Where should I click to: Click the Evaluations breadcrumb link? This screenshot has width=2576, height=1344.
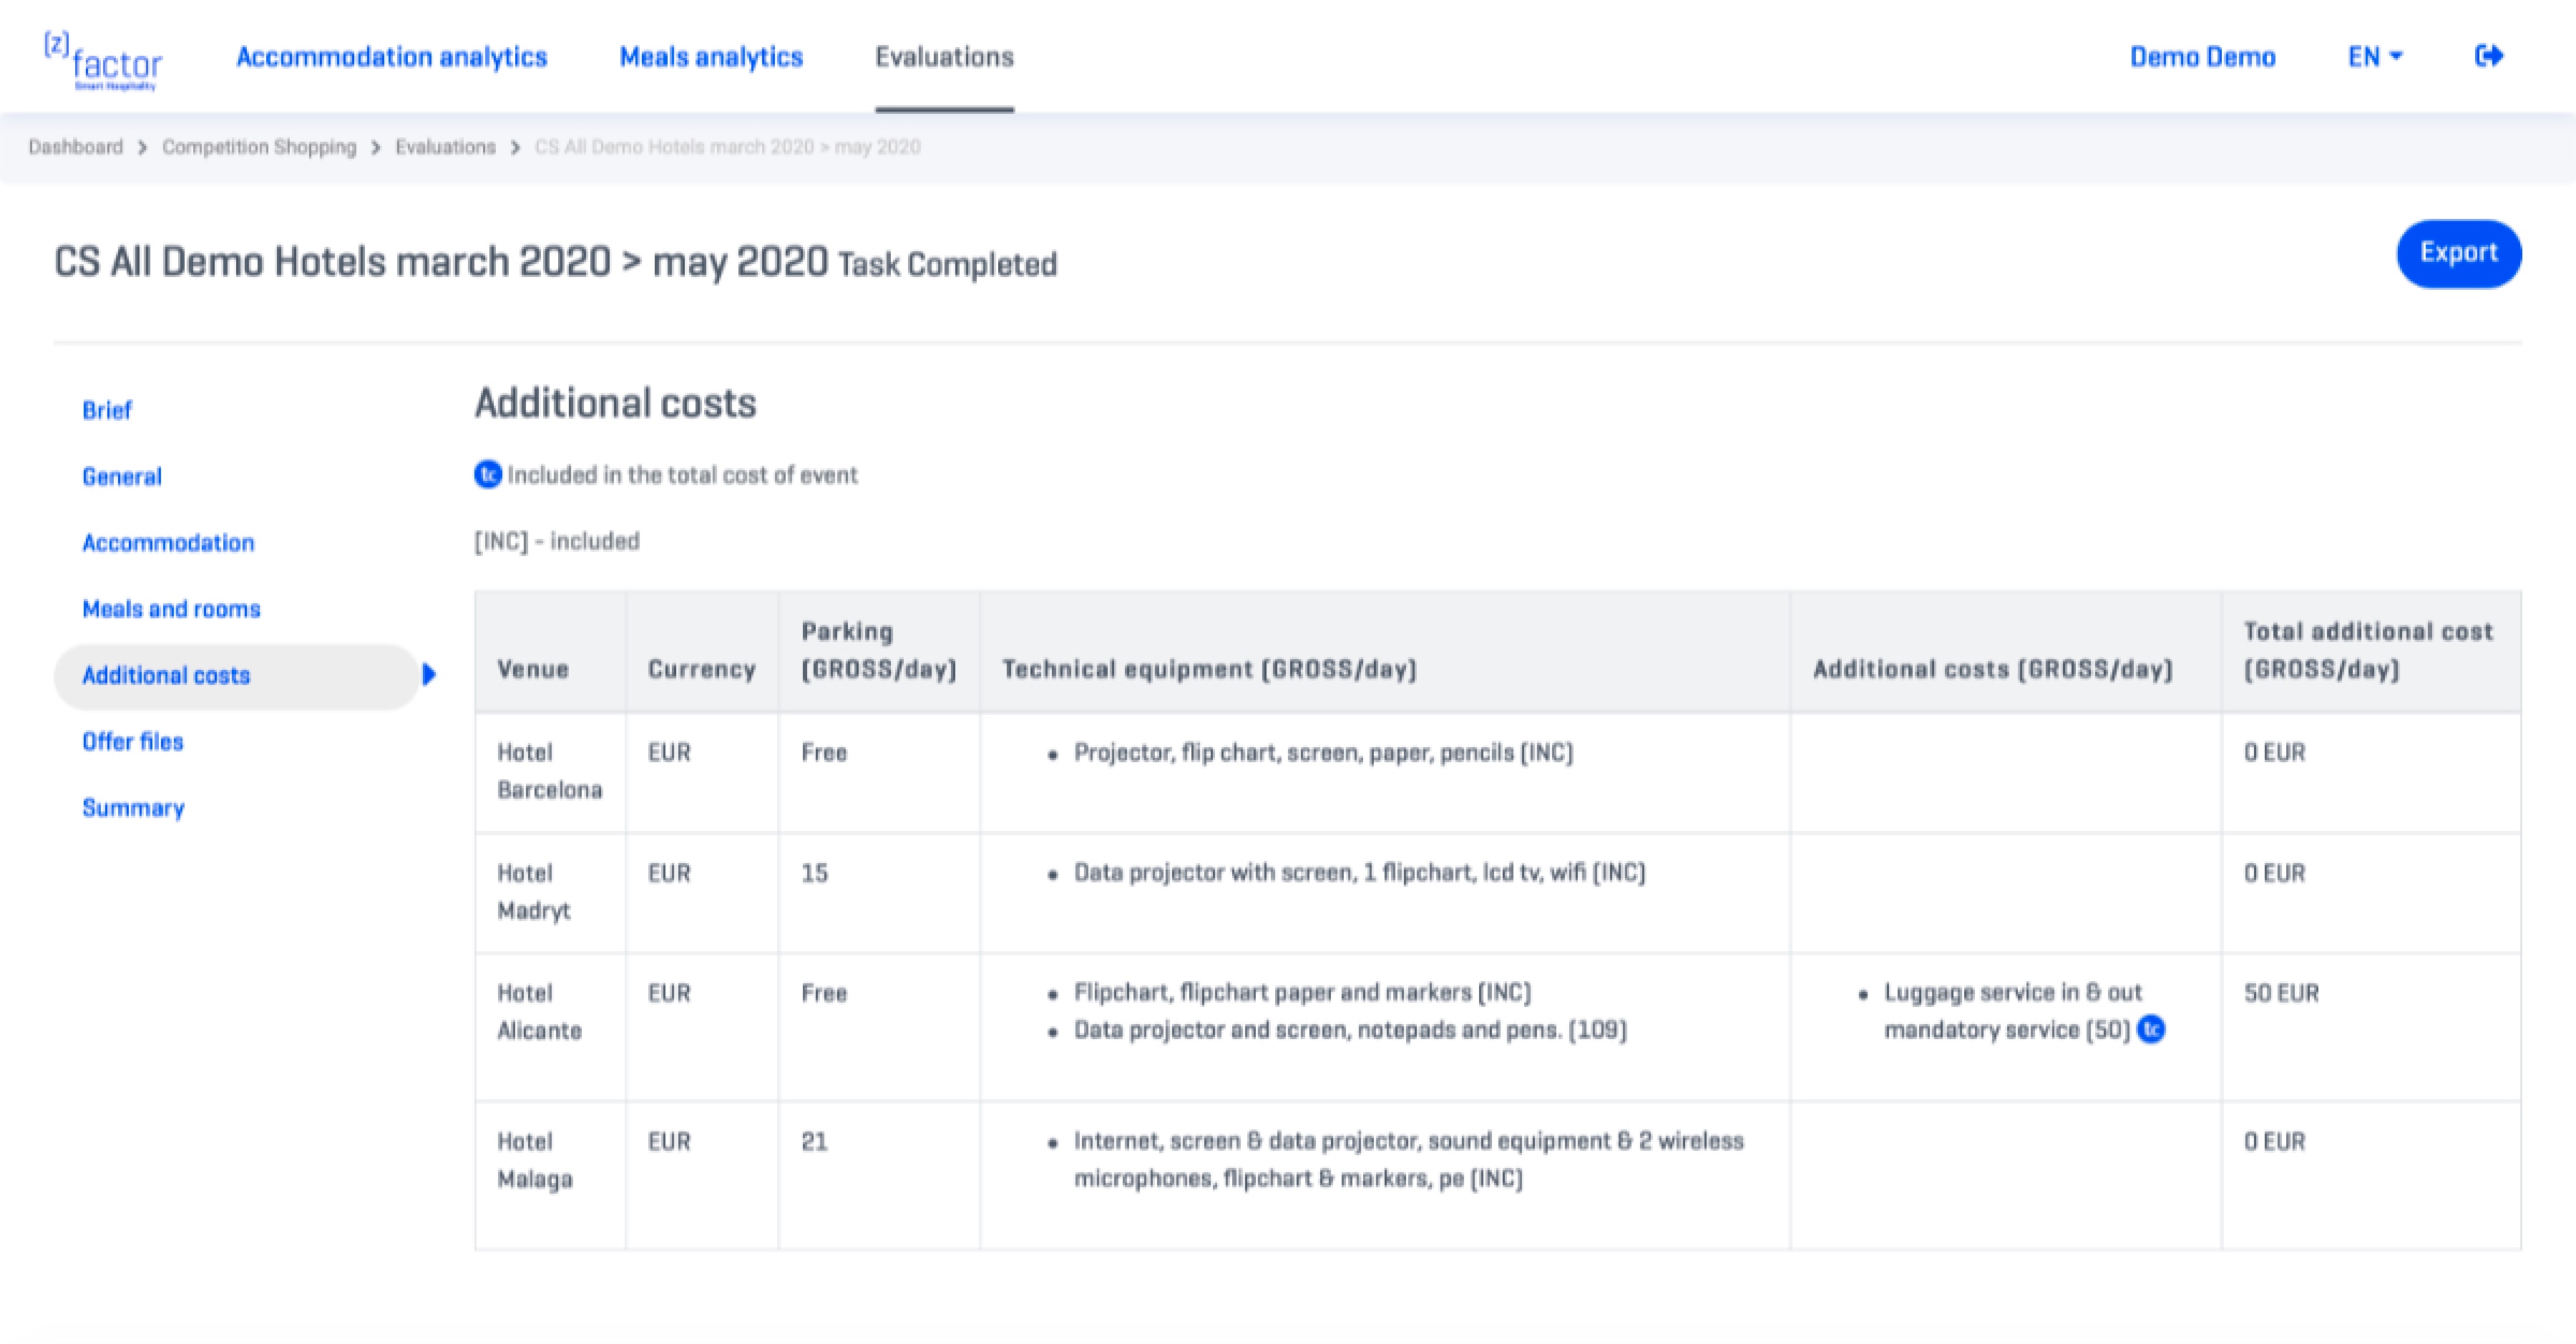point(445,147)
